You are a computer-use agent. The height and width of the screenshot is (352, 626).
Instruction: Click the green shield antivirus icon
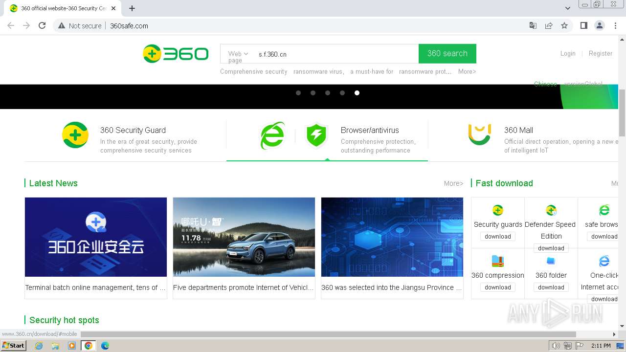point(316,135)
